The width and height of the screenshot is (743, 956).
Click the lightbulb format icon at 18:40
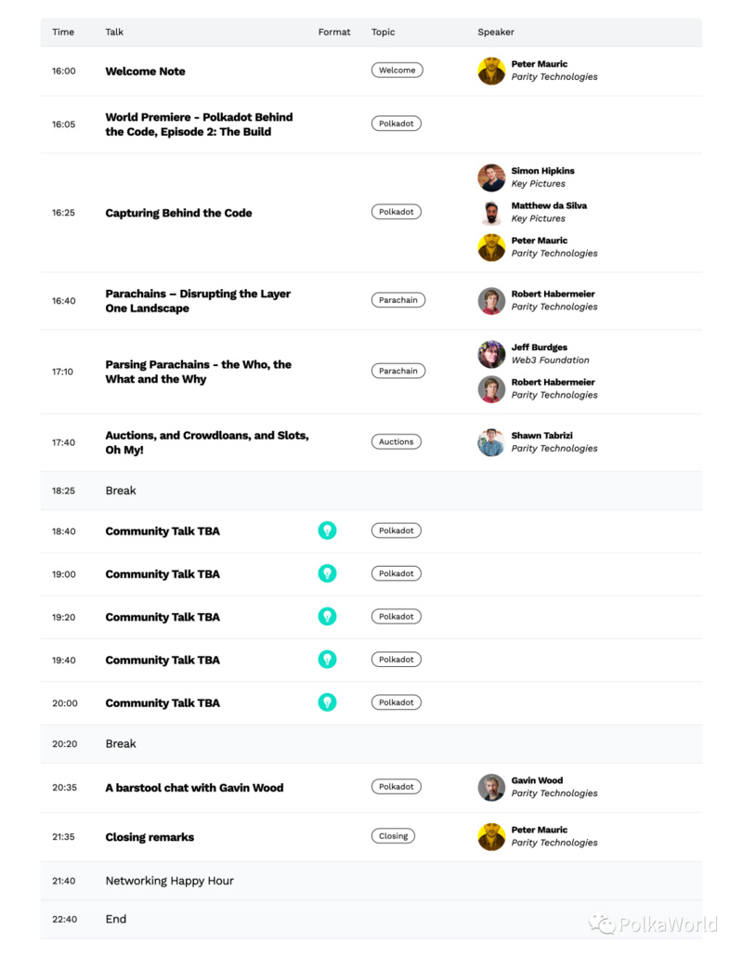[327, 530]
